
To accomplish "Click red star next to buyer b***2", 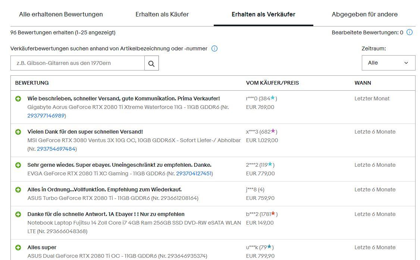I will [x=273, y=213].
